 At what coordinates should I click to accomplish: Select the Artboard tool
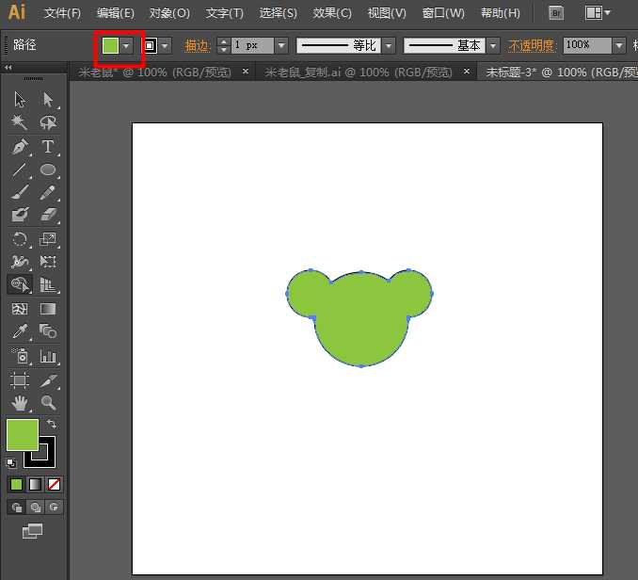point(19,380)
